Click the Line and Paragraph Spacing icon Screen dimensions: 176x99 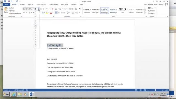click(x=68, y=13)
